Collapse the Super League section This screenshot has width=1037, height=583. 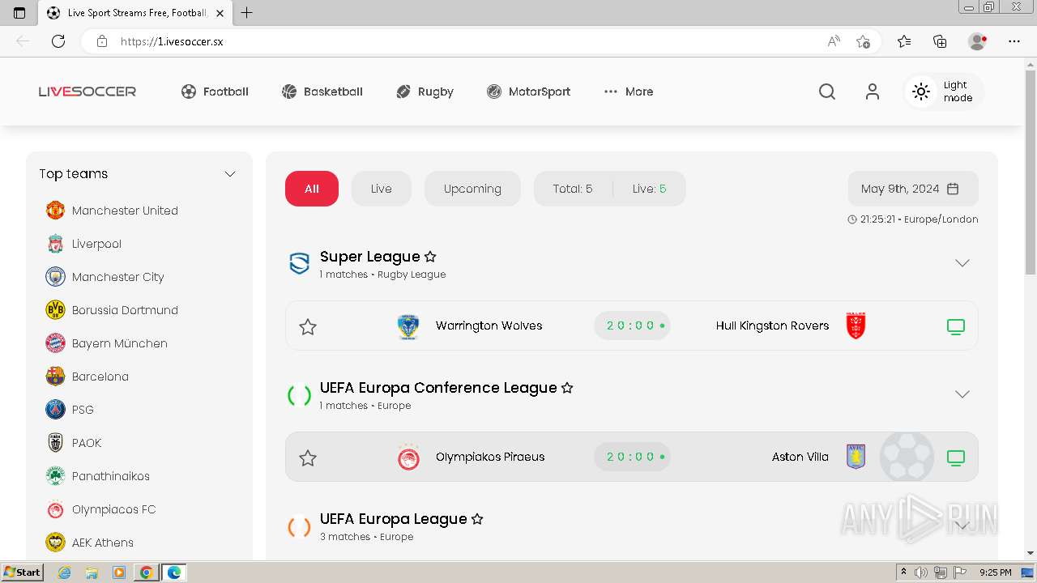coord(962,263)
